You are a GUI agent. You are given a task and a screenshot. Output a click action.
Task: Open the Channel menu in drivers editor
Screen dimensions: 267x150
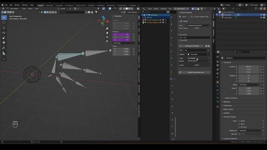[x=164, y=9]
